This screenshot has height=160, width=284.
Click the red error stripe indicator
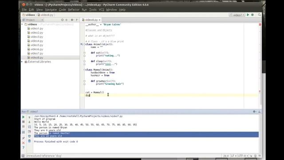260,24
